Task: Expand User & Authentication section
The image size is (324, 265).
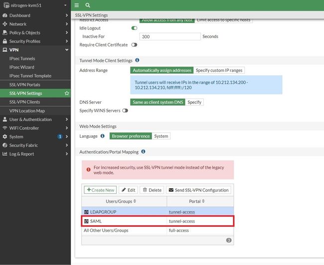Action: pyautogui.click(x=35, y=119)
